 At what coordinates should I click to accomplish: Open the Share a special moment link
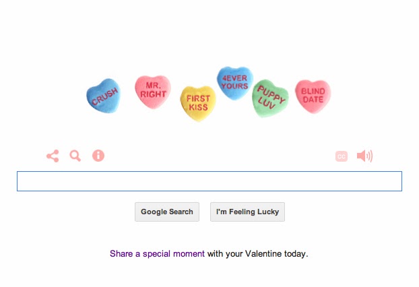[157, 254]
